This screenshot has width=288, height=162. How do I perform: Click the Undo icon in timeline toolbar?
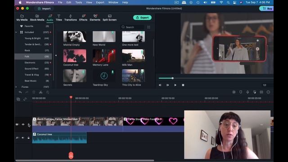pyautogui.click(x=20, y=92)
